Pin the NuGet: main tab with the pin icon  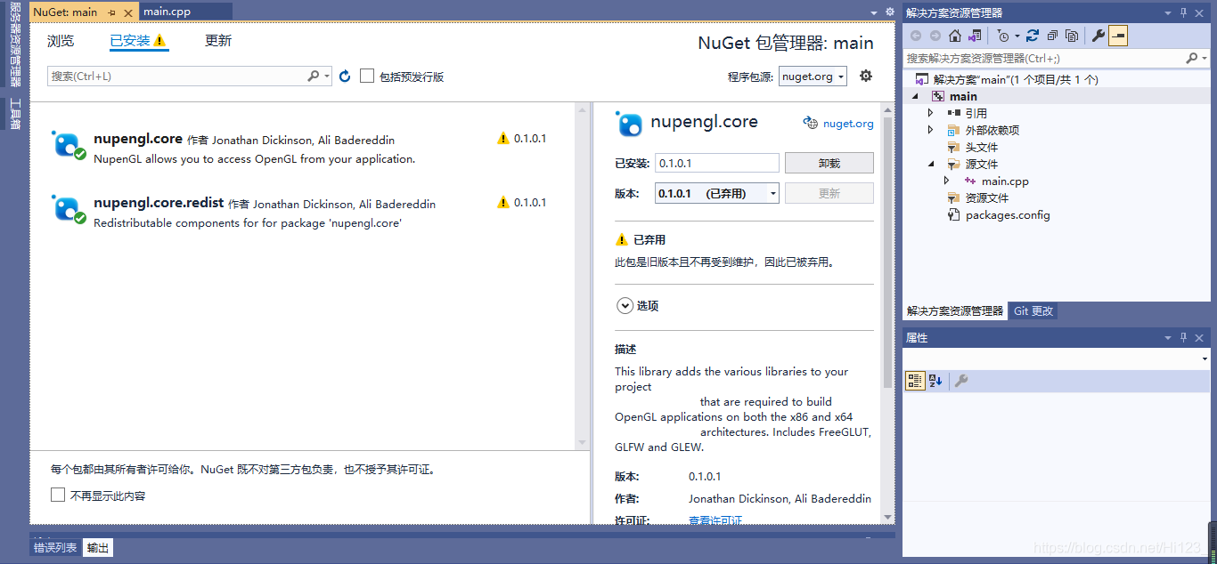click(x=112, y=12)
